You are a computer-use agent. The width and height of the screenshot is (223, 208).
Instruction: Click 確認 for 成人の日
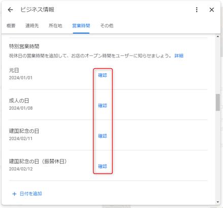click(x=103, y=106)
